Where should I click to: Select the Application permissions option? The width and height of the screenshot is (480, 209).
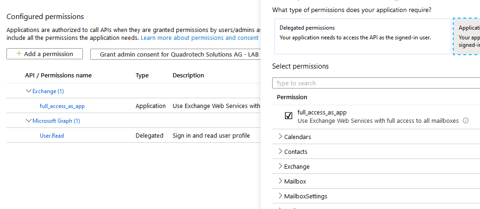(x=467, y=36)
